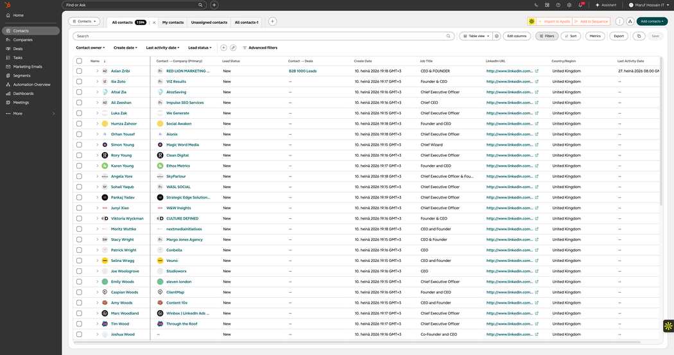
Task: Select checkbox for Afzal Zia row
Action: pos(79,92)
